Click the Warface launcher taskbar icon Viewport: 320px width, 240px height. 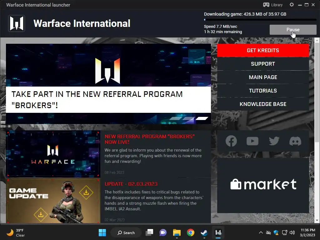(x=218, y=232)
